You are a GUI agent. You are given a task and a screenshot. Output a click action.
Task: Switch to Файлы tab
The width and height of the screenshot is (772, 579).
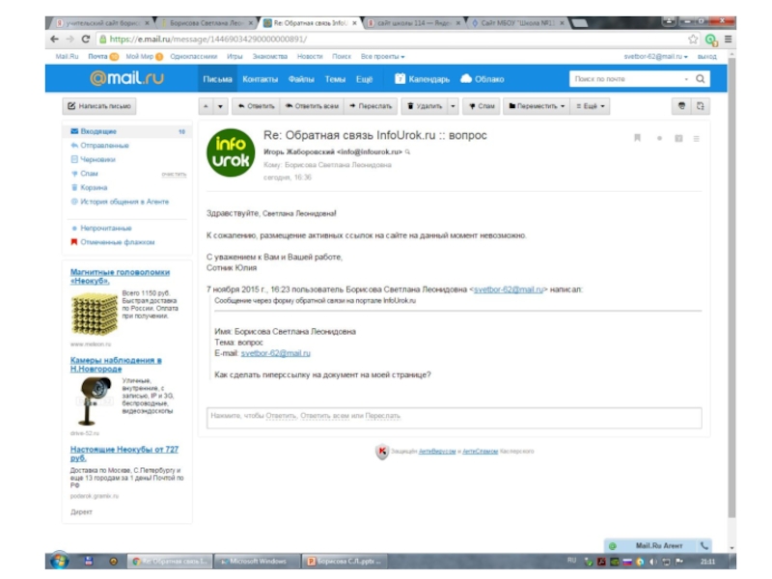pos(301,79)
